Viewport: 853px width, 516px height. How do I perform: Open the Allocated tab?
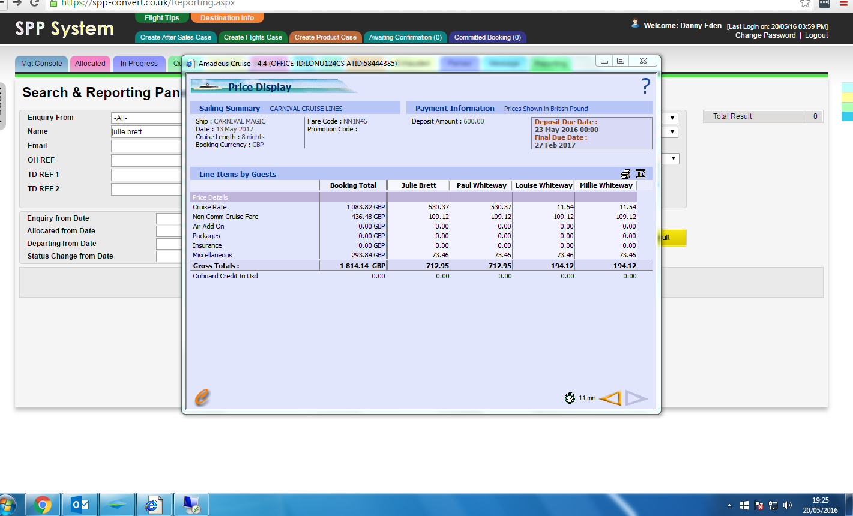(x=90, y=64)
